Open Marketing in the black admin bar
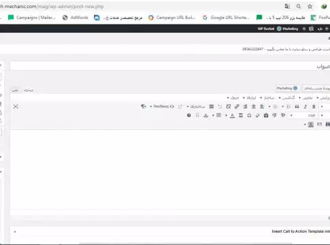 [x=288, y=29]
